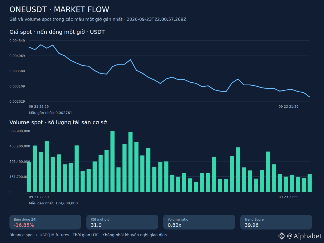The image size is (324, 243).
Task: Click the first volume bar on the left
Action: 29,177
